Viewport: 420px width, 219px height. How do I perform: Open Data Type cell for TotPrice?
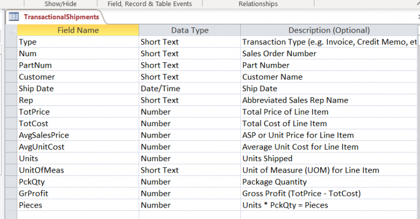click(x=189, y=112)
